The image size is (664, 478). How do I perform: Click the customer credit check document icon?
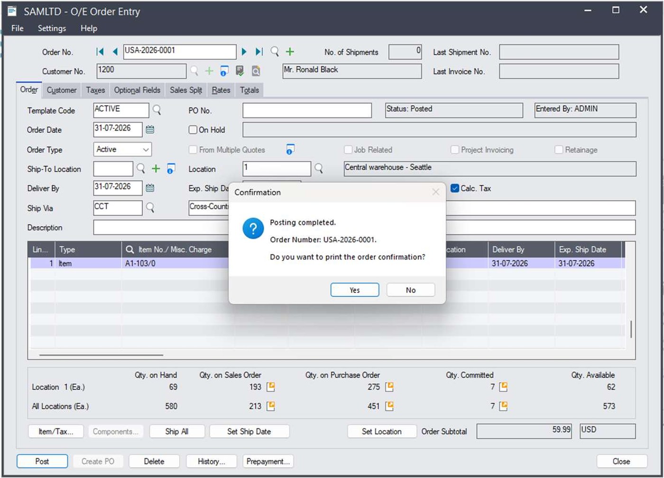pos(240,71)
